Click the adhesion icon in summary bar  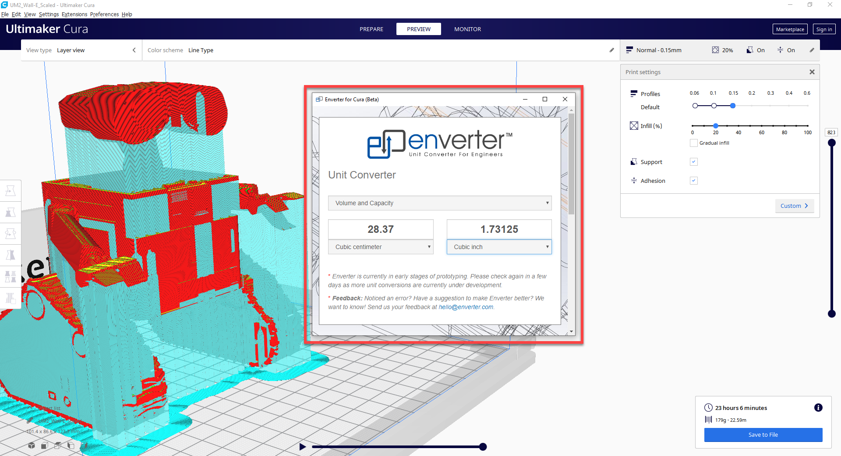pyautogui.click(x=780, y=50)
